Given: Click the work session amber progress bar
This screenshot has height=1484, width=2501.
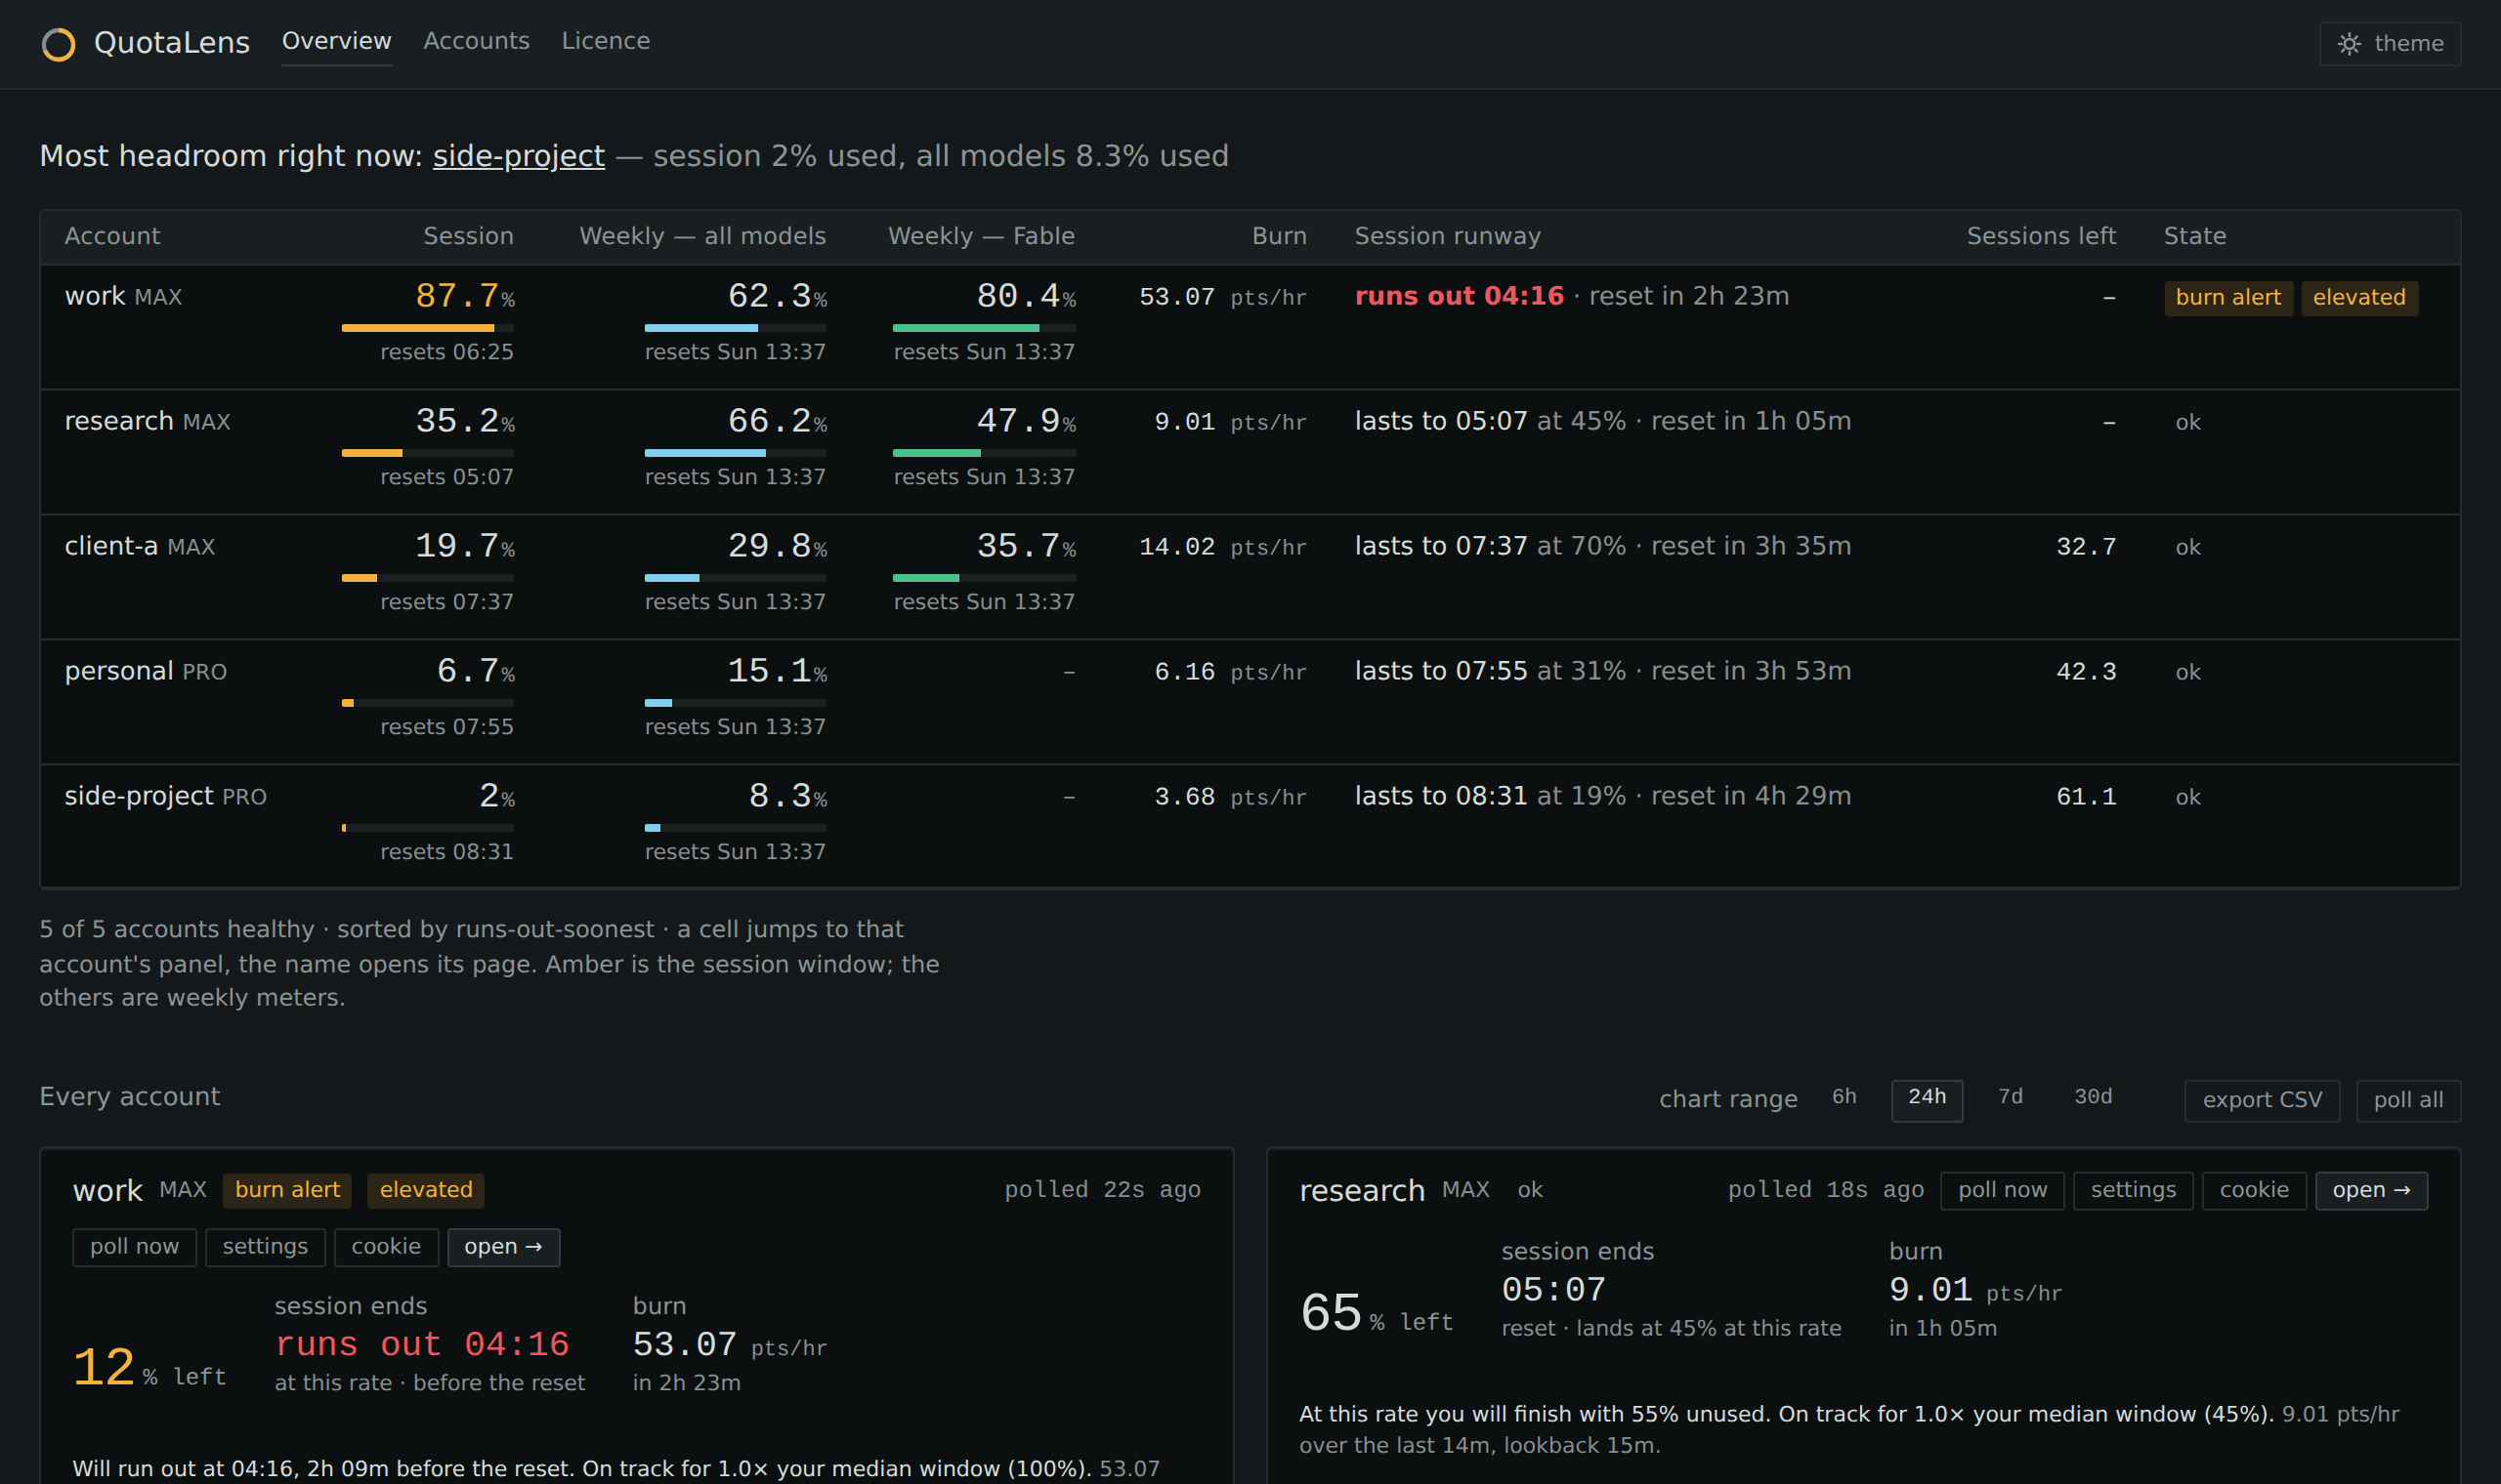Looking at the screenshot, I should pyautogui.click(x=427, y=328).
